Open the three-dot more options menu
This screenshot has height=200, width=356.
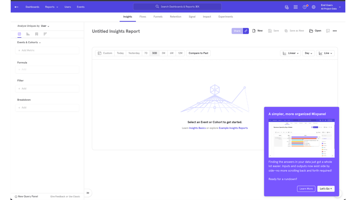pyautogui.click(x=335, y=31)
